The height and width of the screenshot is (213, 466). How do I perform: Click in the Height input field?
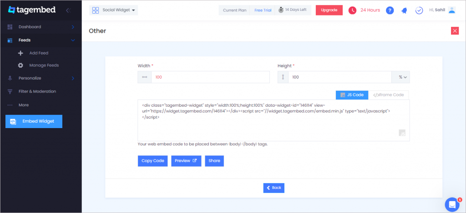pos(339,77)
